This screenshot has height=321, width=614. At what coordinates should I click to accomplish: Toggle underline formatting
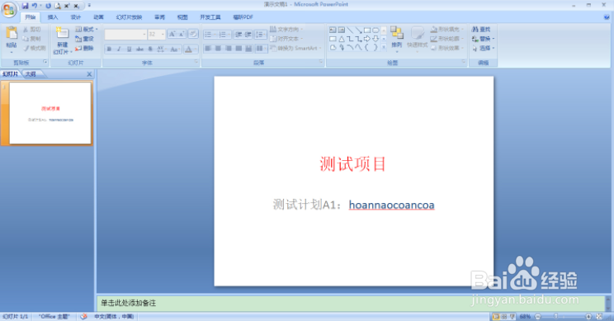pos(130,49)
